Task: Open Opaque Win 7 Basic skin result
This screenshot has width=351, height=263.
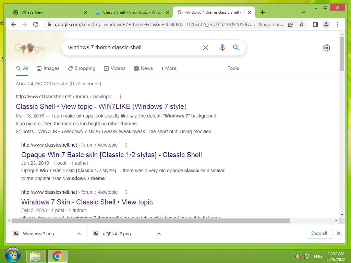Action: (x=111, y=155)
